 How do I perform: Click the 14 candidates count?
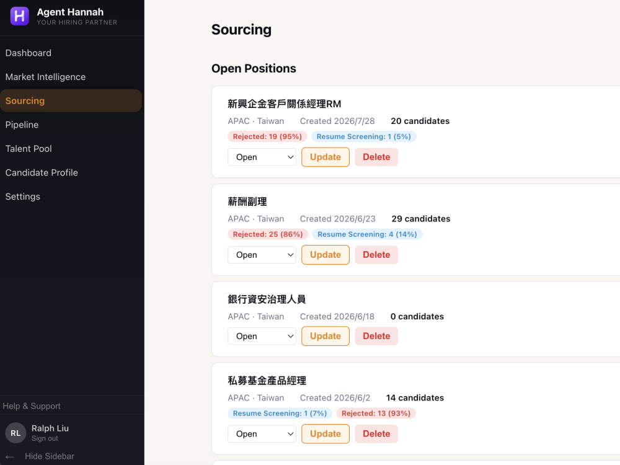click(x=415, y=398)
